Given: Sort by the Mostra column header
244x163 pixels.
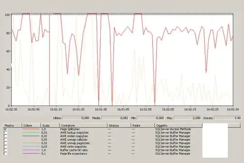Looking at the screenshot, I should coord(13,126).
